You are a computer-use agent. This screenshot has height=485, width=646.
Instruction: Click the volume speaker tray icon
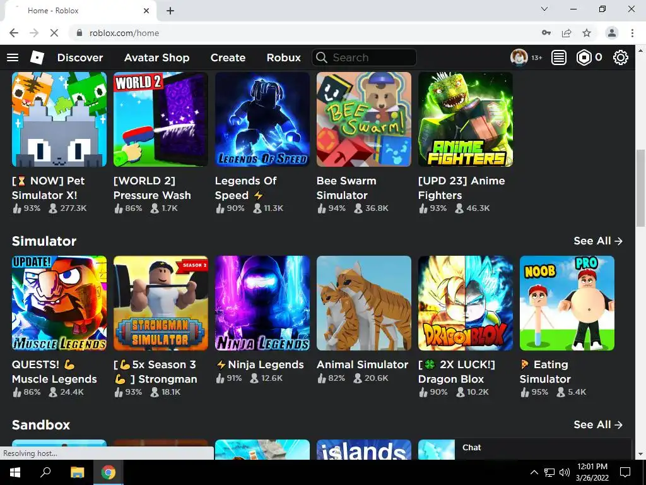(565, 472)
